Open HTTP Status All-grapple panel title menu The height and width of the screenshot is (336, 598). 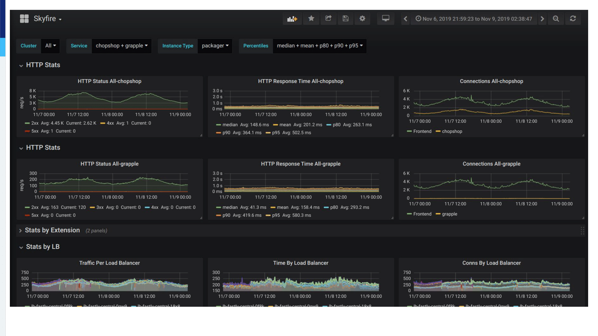click(109, 164)
